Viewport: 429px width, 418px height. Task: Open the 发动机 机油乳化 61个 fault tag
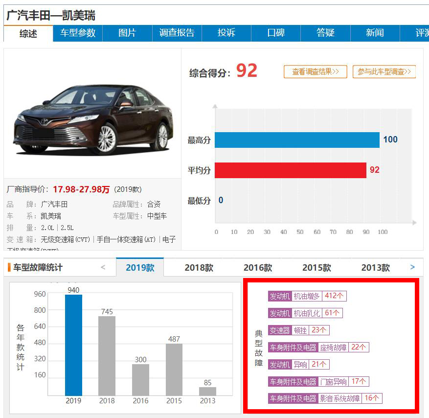(305, 313)
